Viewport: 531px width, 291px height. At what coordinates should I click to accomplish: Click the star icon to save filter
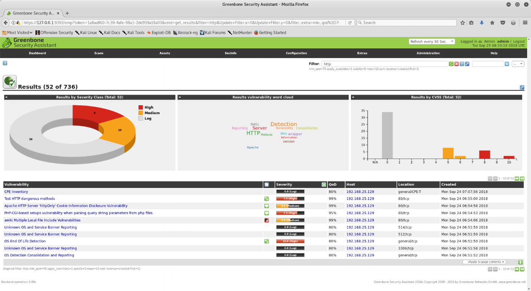click(507, 64)
